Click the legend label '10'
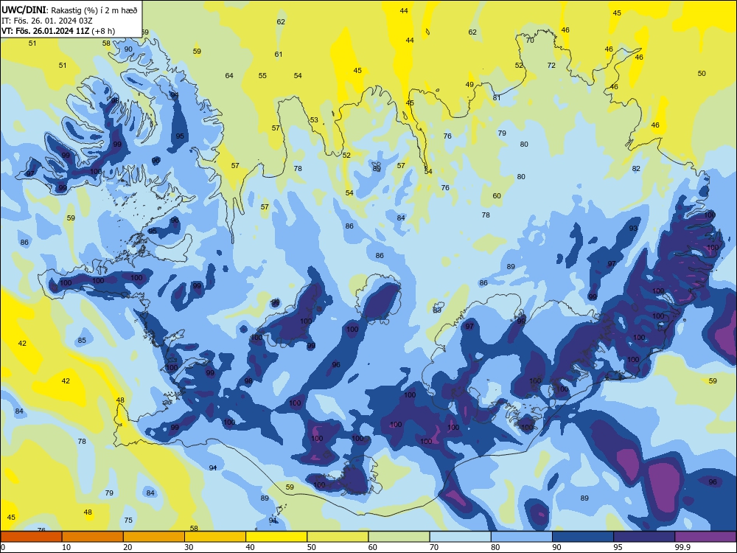Viewport: 737px width, 553px height. [66, 547]
